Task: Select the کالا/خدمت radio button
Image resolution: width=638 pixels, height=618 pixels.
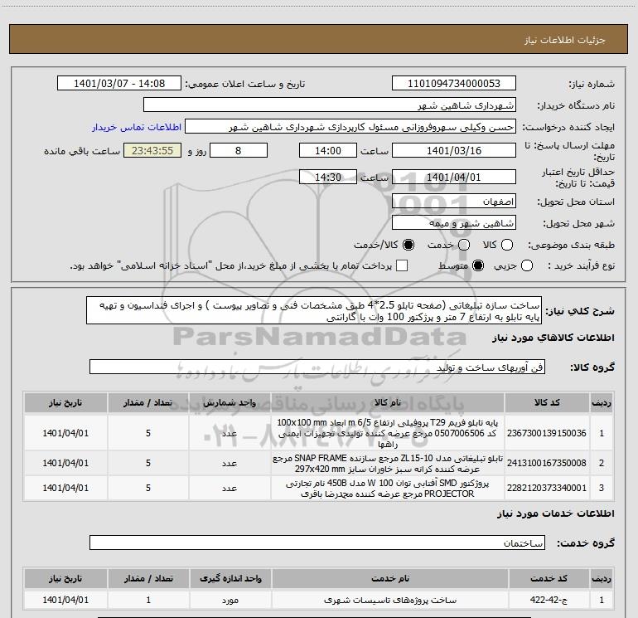Action: click(408, 245)
